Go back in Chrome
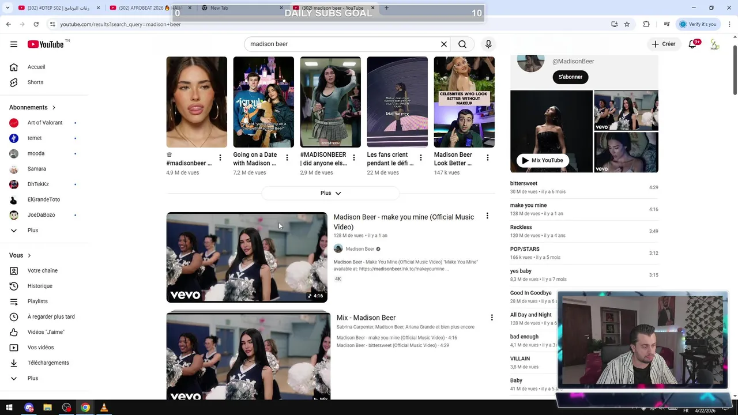Image resolution: width=738 pixels, height=415 pixels. 8,24
